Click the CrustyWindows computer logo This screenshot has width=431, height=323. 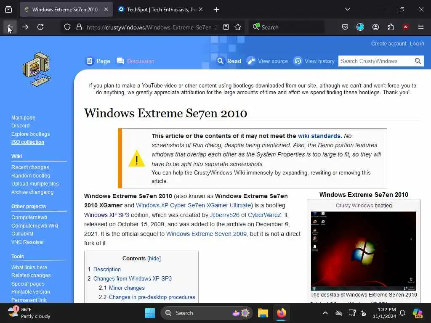(37, 69)
